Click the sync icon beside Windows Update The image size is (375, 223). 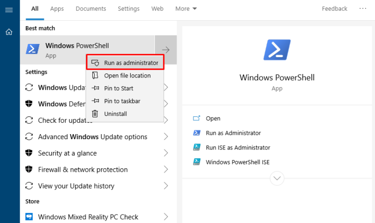coord(29,87)
